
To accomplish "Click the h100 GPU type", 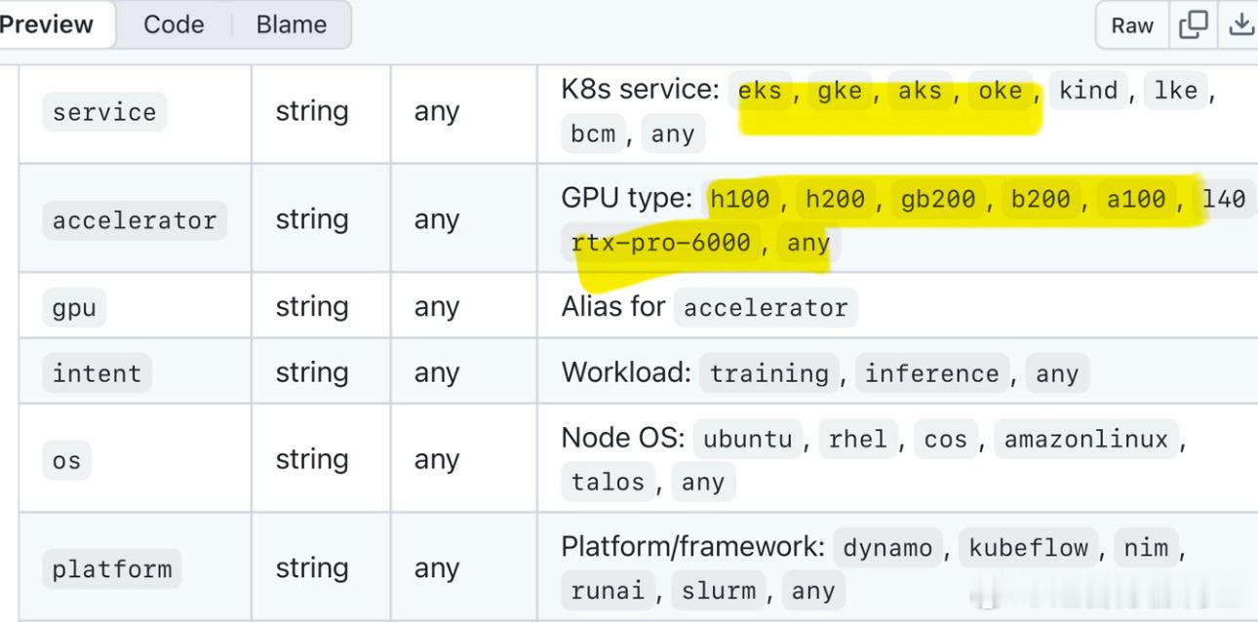I will pyautogui.click(x=740, y=199).
